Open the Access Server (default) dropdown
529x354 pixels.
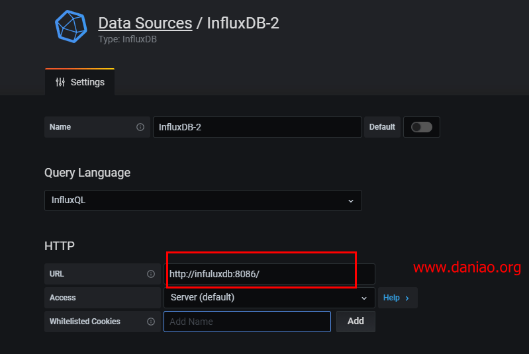coord(269,298)
